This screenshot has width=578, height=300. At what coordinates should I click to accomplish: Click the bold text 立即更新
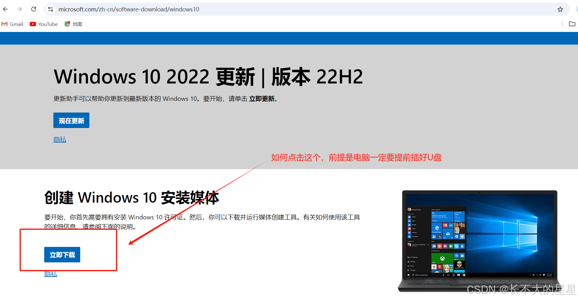[262, 99]
